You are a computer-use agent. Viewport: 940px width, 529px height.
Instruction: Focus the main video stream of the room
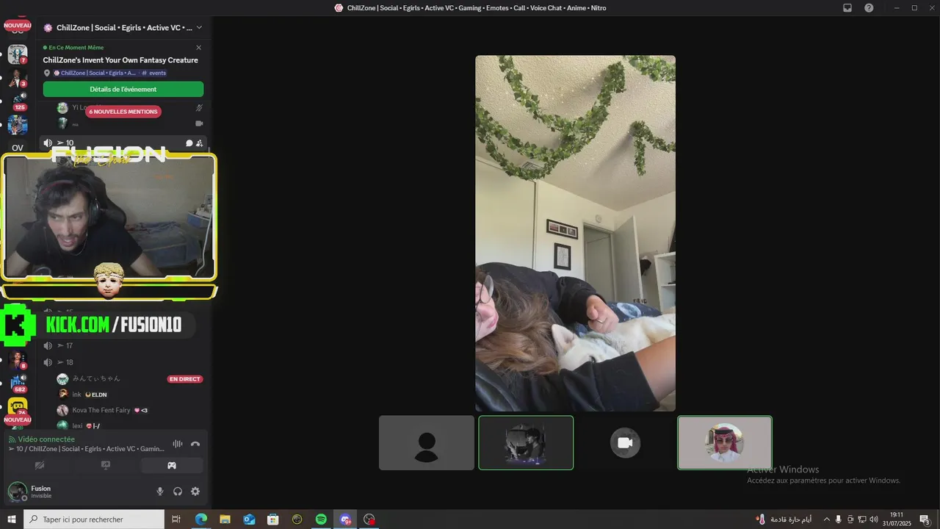[575, 234]
